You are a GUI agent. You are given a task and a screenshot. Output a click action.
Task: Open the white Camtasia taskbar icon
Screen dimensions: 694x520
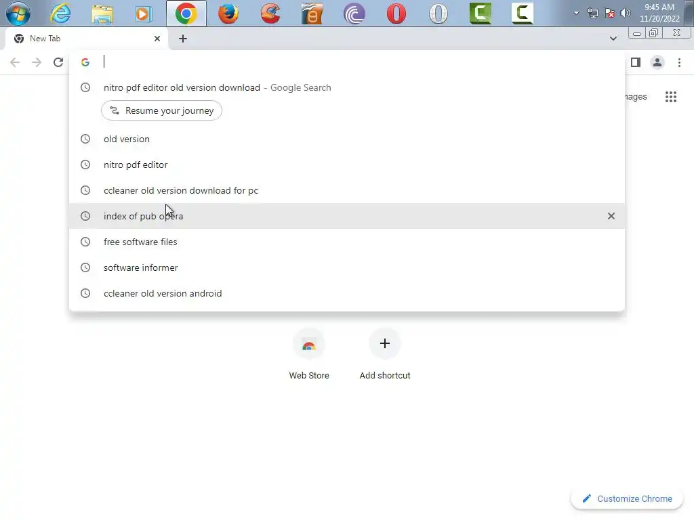tap(523, 14)
